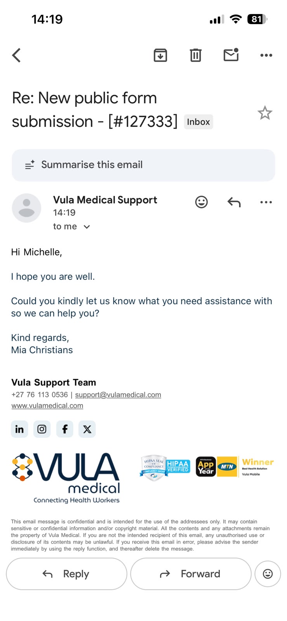Star this email conversation

(265, 113)
